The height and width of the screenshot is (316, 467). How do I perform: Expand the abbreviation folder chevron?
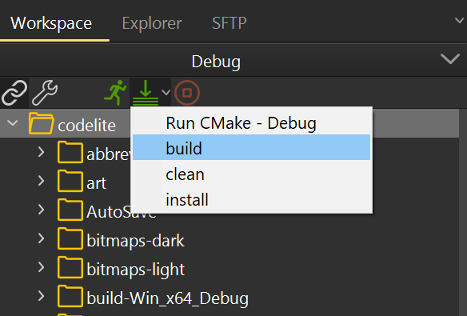(x=42, y=152)
